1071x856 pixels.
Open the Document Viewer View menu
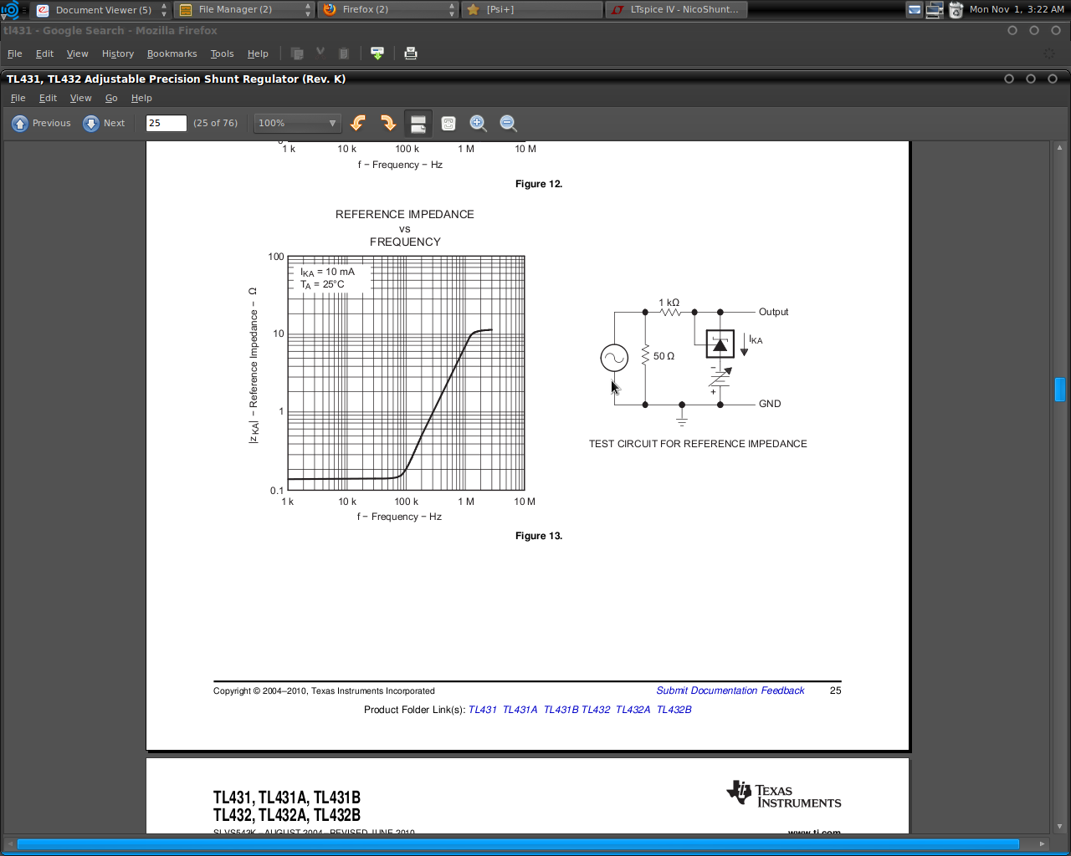coord(80,98)
